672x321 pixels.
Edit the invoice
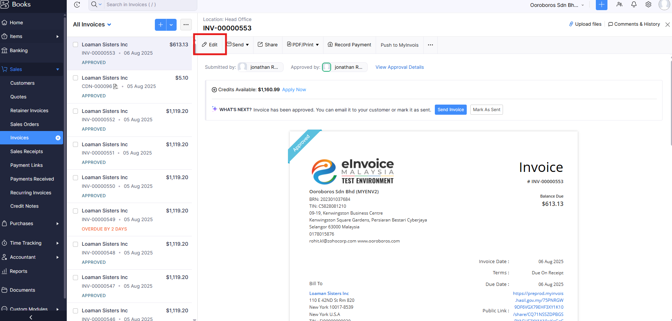pos(210,45)
